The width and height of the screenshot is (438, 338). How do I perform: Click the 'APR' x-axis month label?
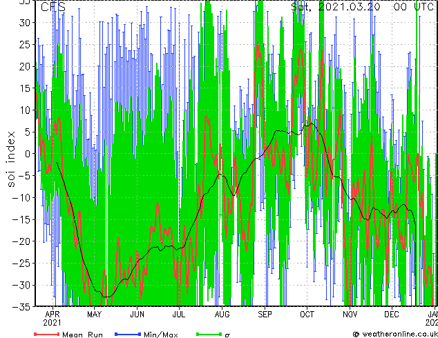pyautogui.click(x=53, y=315)
